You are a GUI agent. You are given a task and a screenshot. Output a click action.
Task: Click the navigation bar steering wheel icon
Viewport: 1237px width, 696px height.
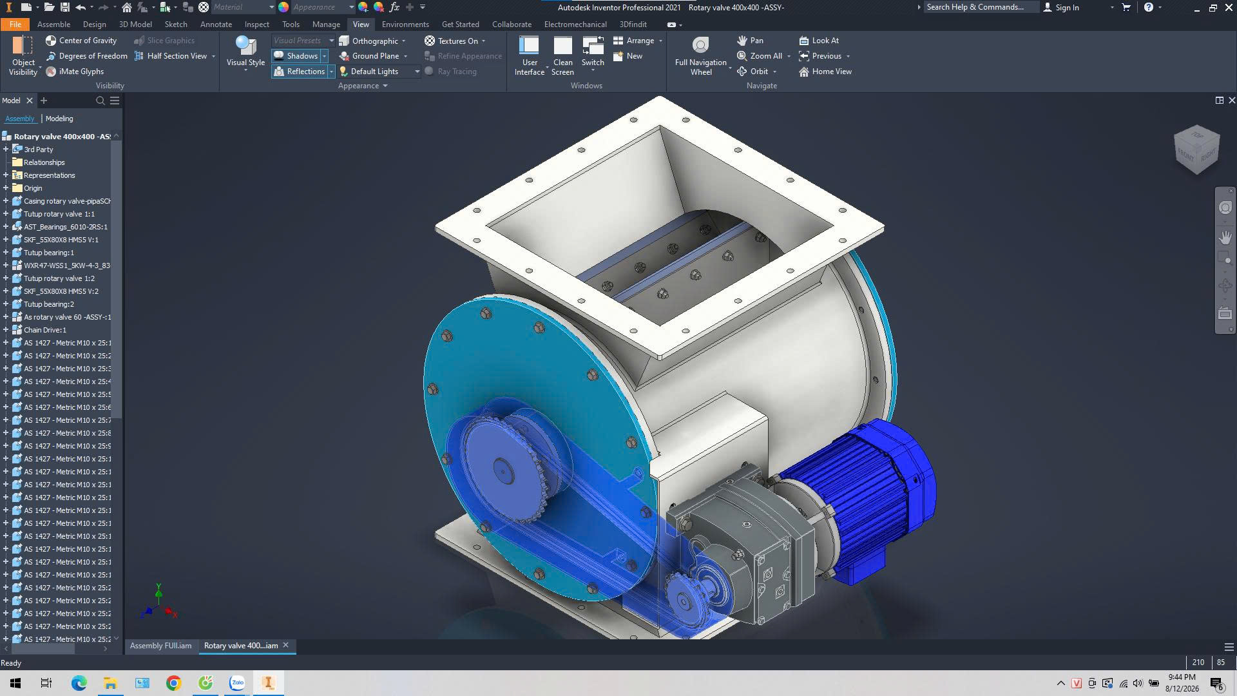point(1225,208)
